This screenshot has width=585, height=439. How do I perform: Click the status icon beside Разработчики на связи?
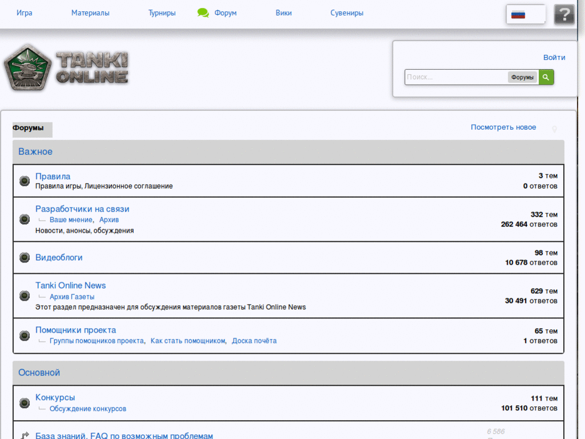click(25, 219)
